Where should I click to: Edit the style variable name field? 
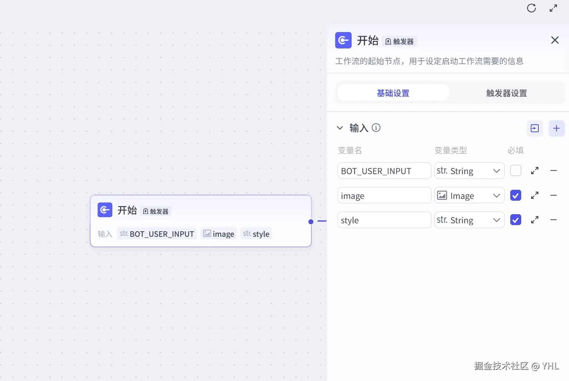click(x=384, y=220)
